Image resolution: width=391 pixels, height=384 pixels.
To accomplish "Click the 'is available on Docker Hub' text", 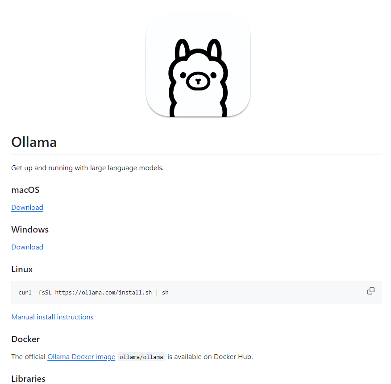I will 210,357.
